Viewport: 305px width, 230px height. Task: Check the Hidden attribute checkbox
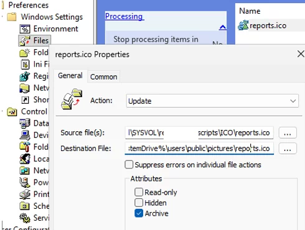click(x=139, y=203)
